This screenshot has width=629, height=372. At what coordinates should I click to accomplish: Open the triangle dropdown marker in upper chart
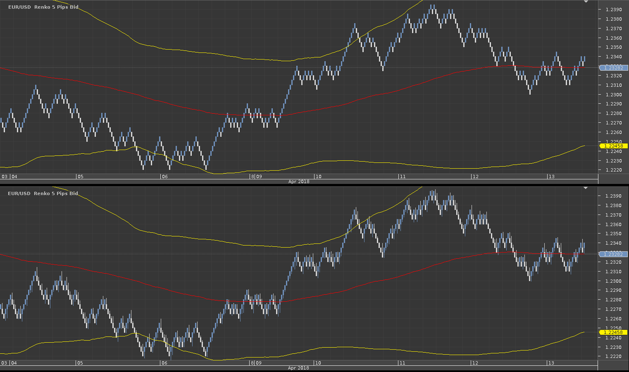tap(586, 2)
